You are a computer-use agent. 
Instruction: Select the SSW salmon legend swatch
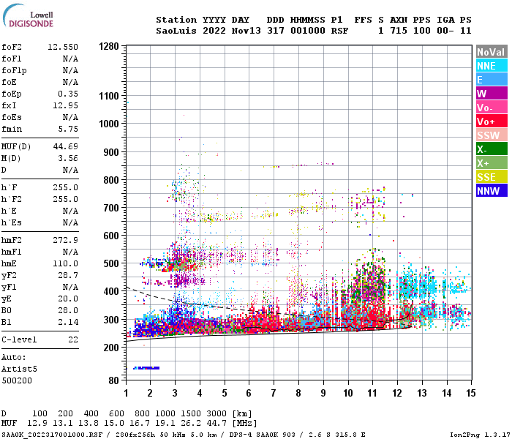[492, 135]
